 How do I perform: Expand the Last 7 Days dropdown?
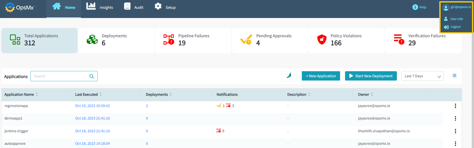tap(422, 76)
